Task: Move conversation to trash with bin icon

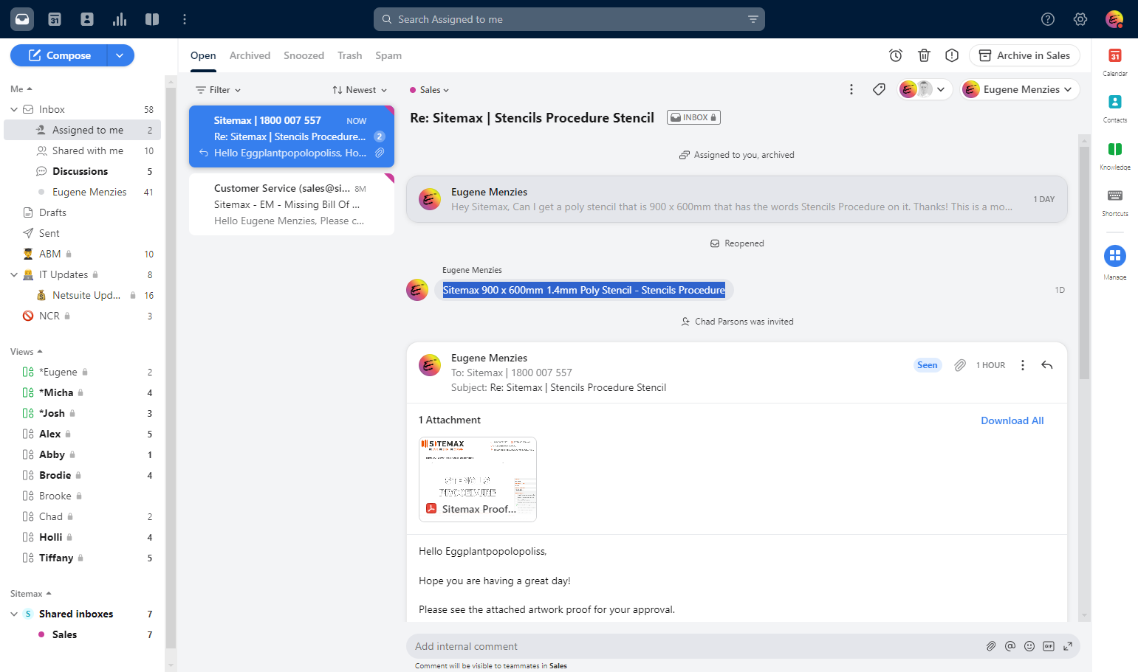Action: pos(924,55)
